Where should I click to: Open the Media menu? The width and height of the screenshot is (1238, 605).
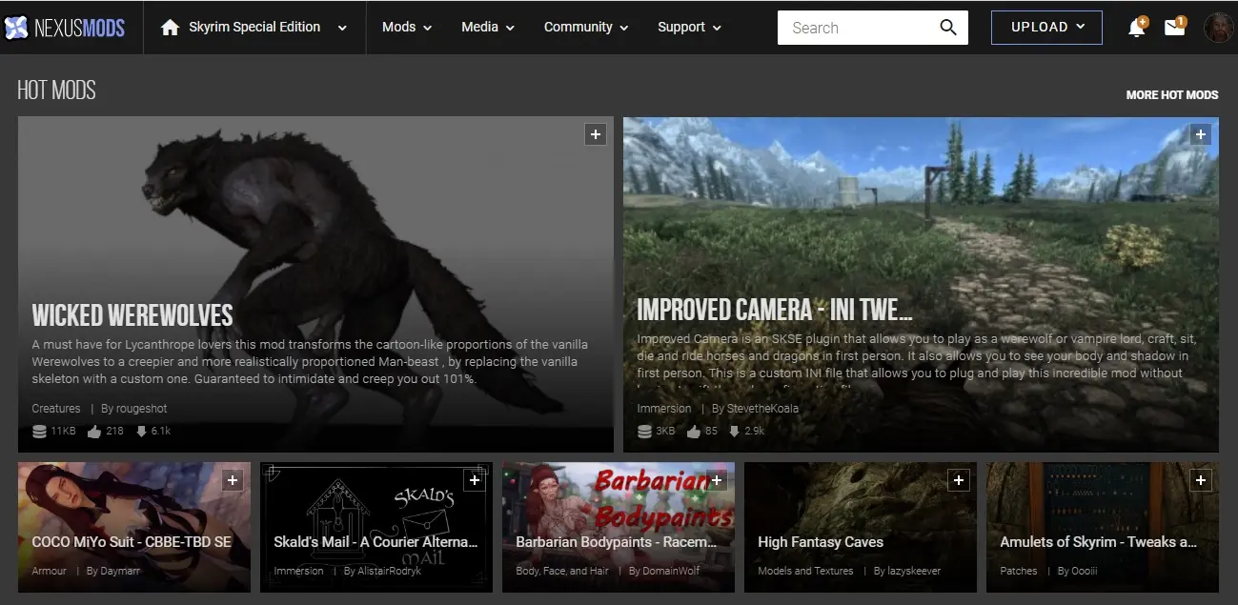click(x=488, y=28)
